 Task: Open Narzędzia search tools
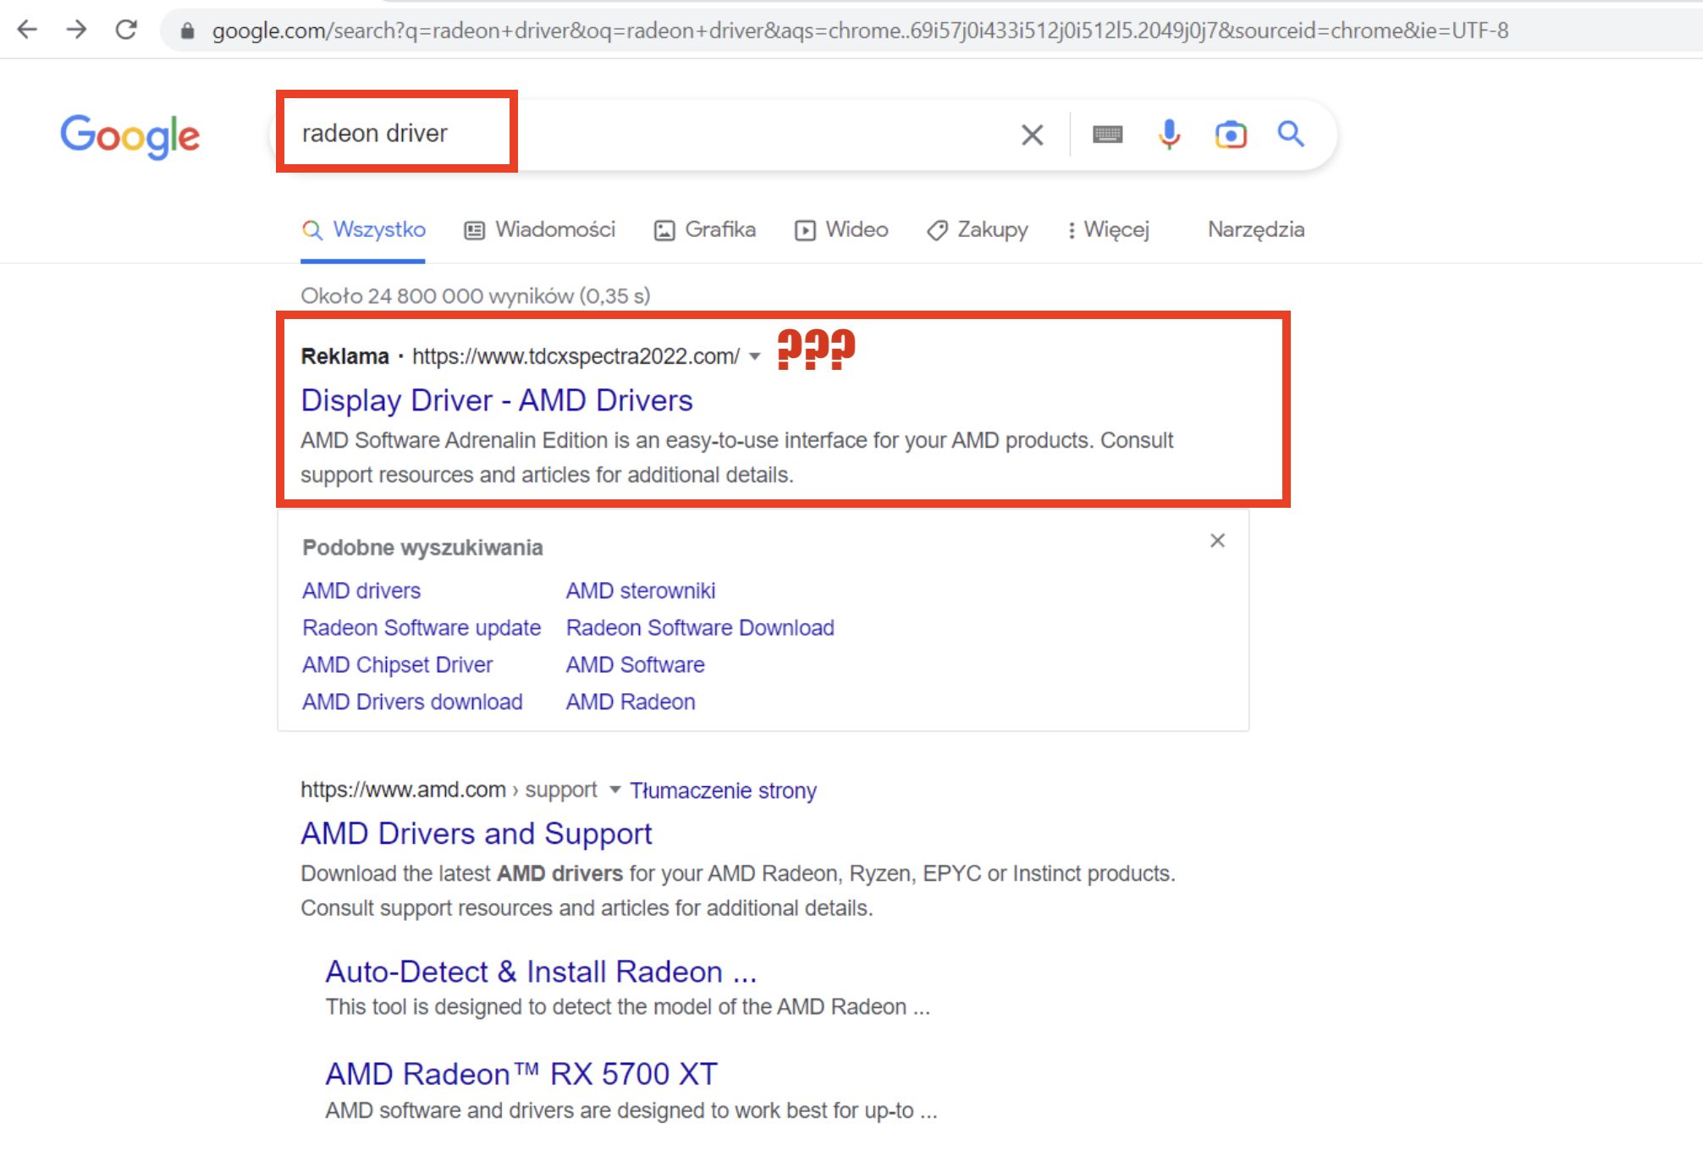1255,229
